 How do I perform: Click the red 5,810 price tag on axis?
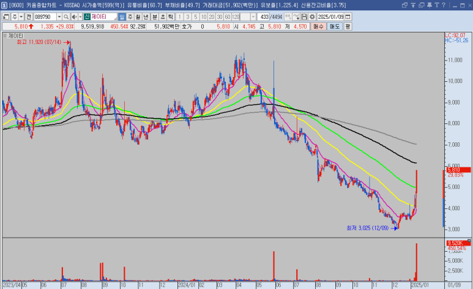pos(458,170)
